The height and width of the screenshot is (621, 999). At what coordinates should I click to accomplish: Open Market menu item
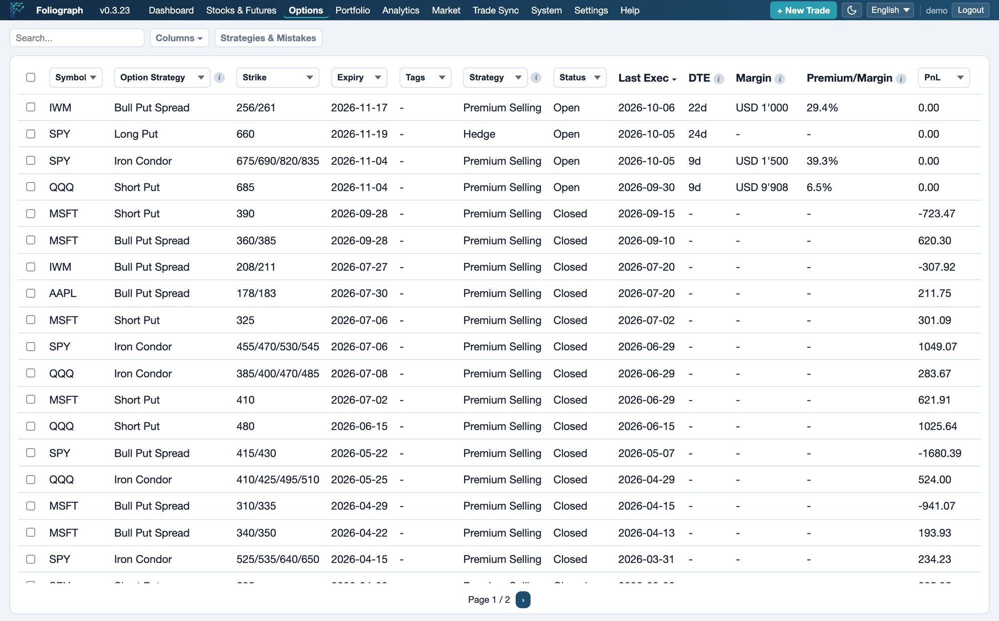pyautogui.click(x=446, y=10)
